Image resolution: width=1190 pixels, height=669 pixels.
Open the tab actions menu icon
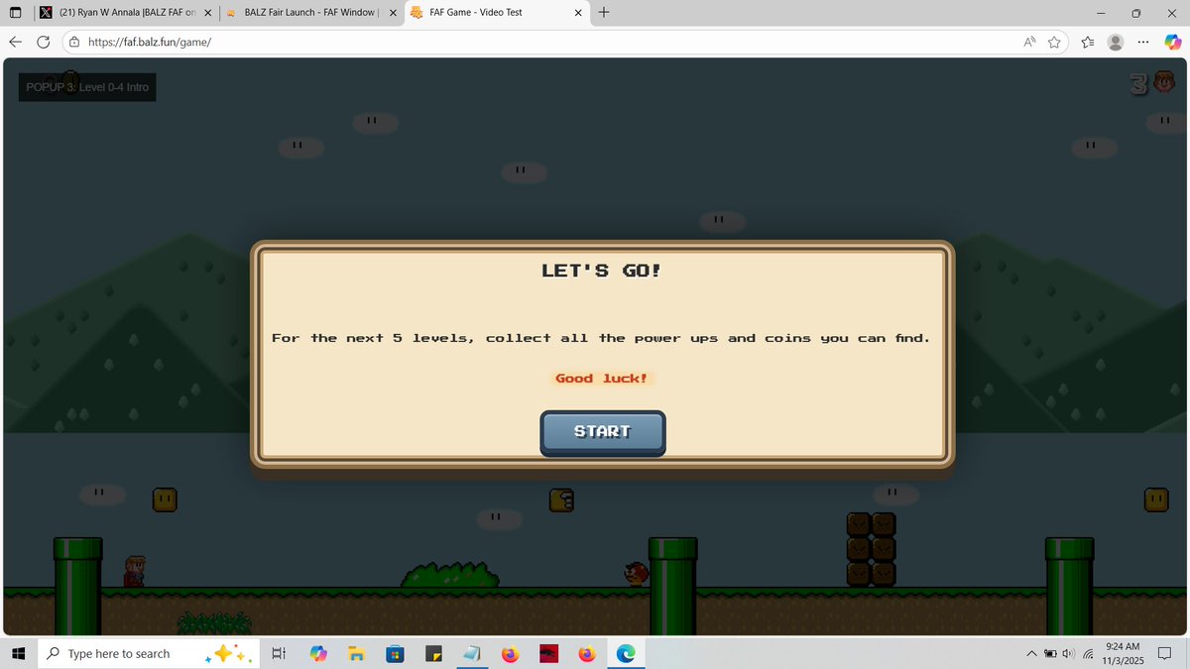point(15,13)
